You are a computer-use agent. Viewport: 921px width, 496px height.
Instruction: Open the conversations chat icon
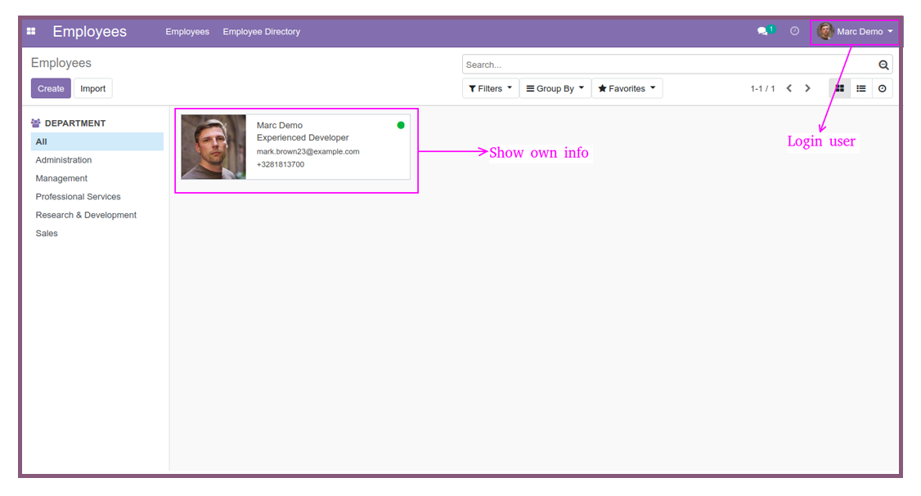click(x=762, y=31)
